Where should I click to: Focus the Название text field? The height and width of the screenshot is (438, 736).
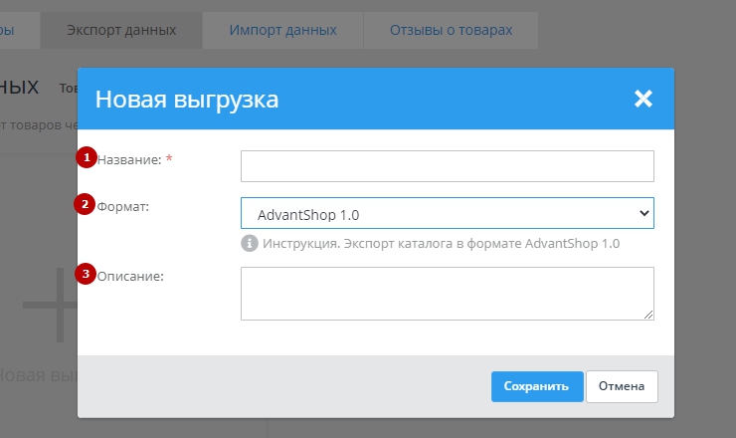point(447,166)
